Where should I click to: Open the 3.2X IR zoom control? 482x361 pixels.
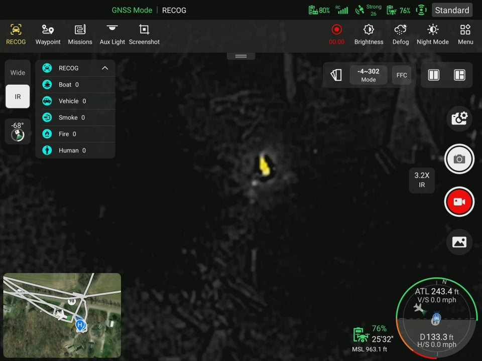coord(422,180)
